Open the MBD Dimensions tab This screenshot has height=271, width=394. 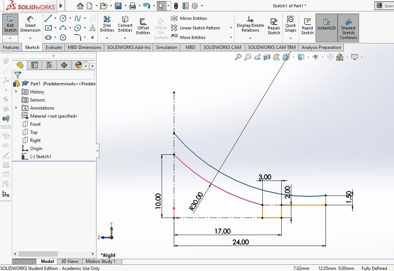pos(84,47)
